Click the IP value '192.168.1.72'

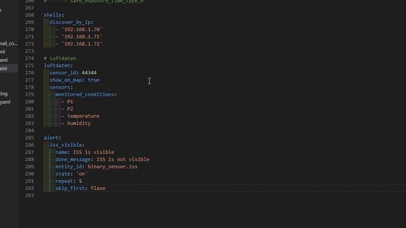82,44
